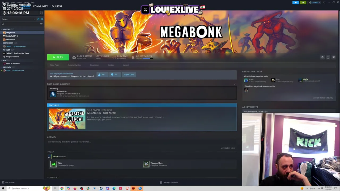
Task: Open the Support link
Action: click(126, 65)
